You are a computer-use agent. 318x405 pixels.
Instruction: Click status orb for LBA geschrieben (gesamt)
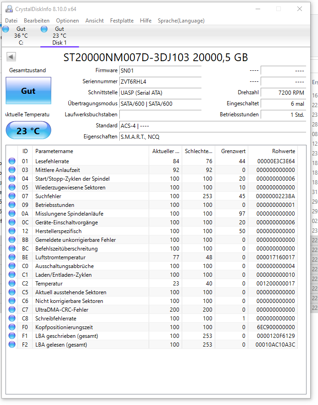pyautogui.click(x=12, y=336)
